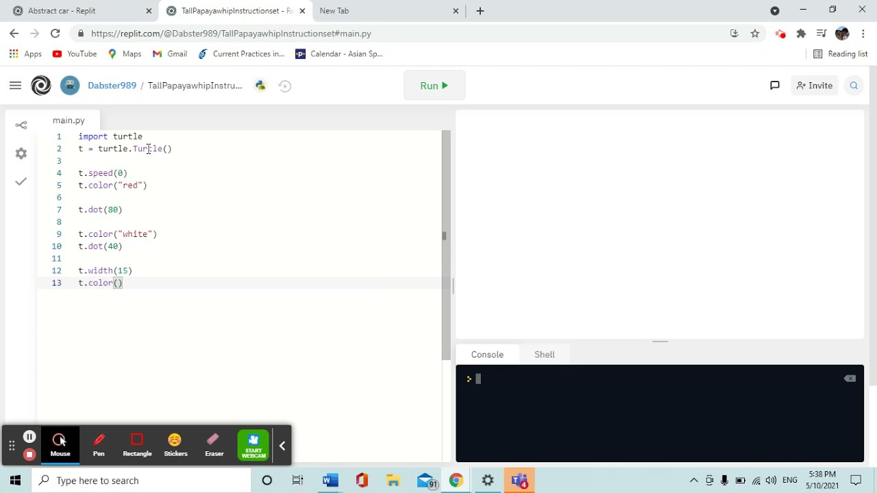The image size is (877, 493).
Task: Open the settings gear in sidebar
Action: [x=21, y=153]
